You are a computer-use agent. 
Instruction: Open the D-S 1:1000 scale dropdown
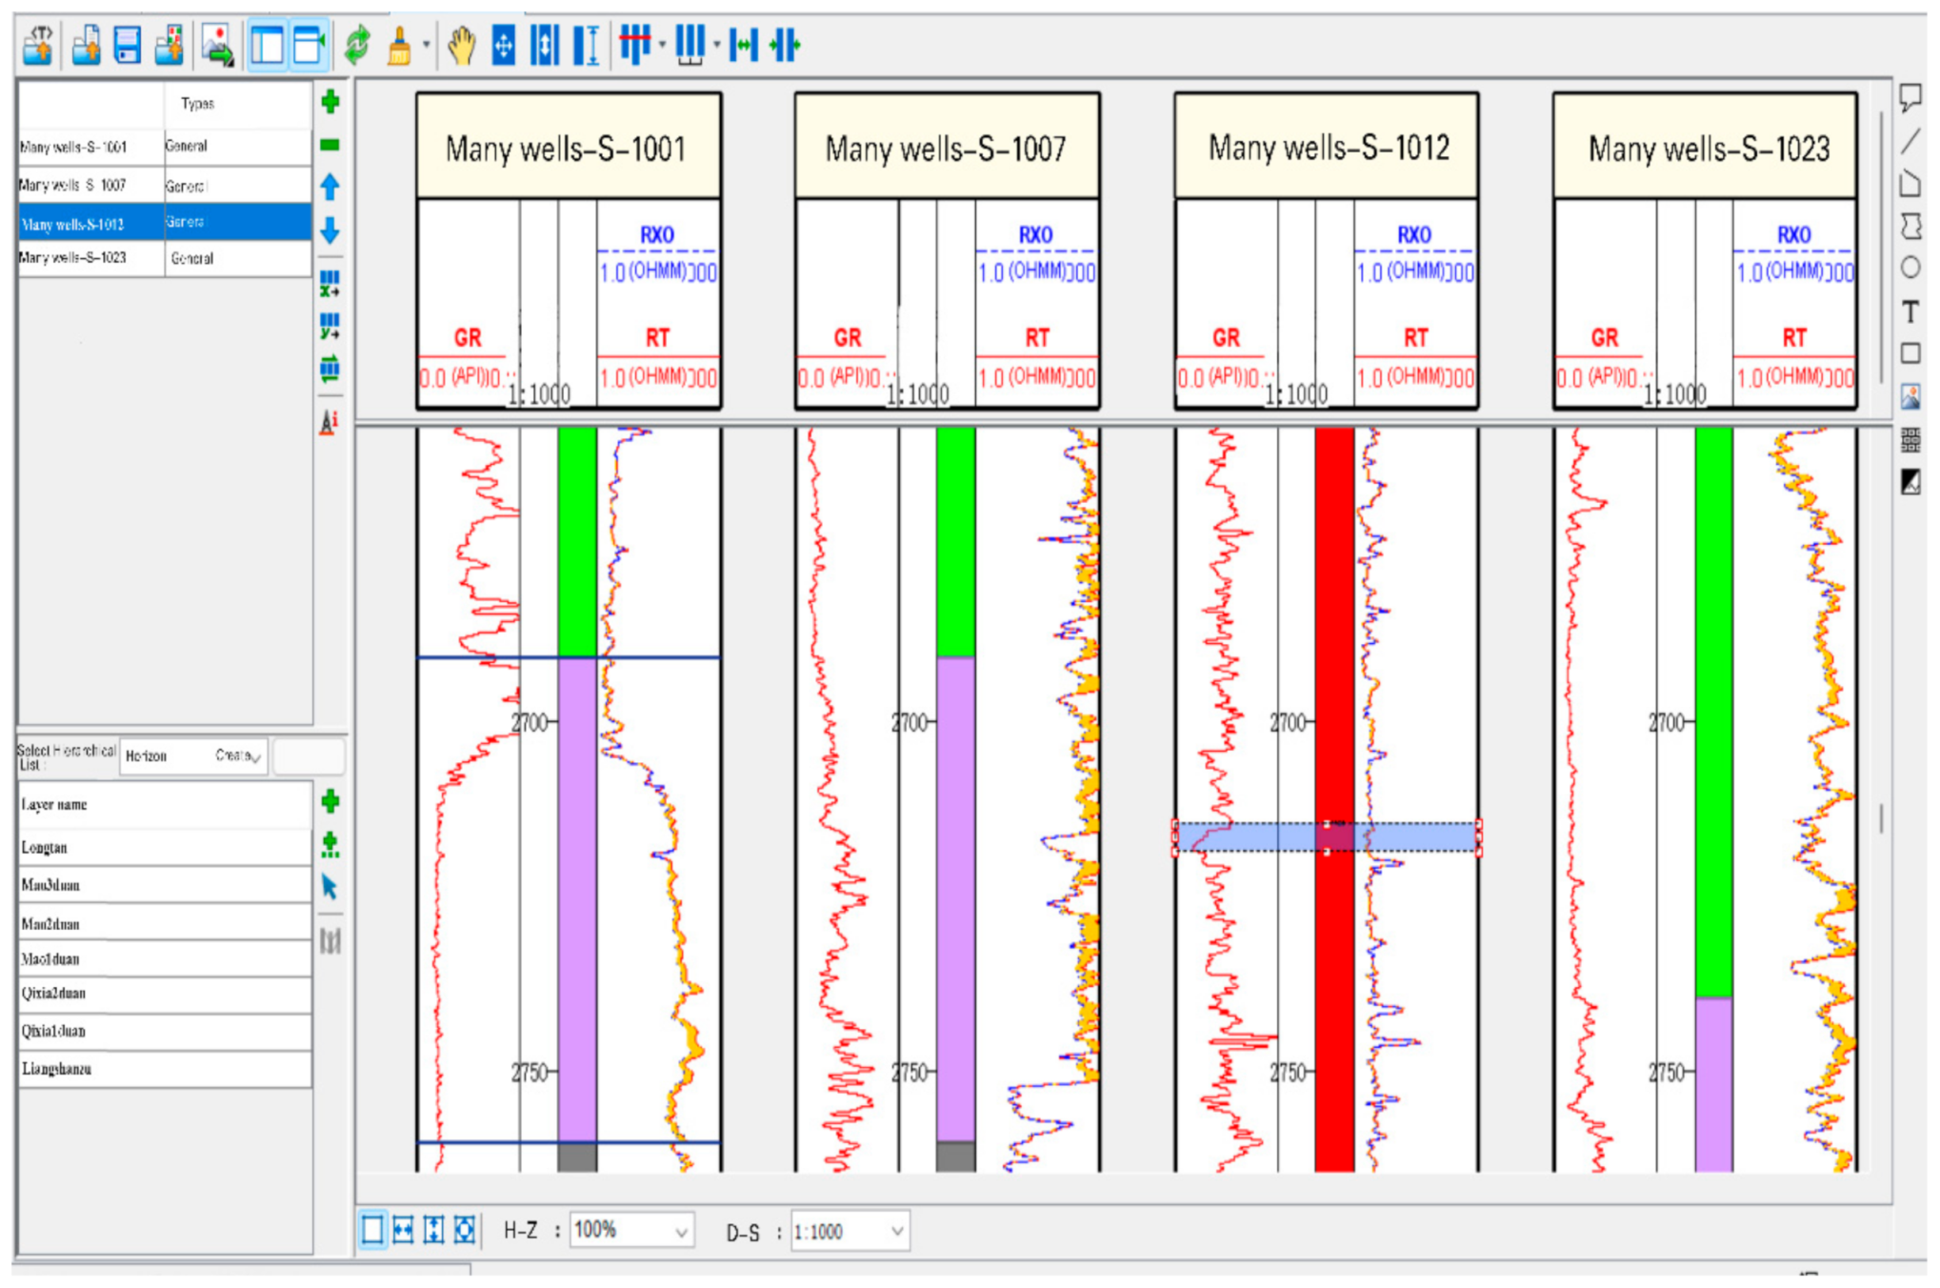pyautogui.click(x=896, y=1231)
